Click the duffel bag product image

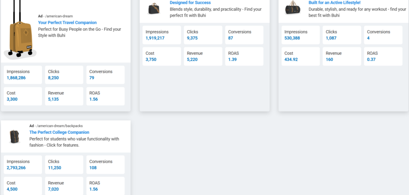click(x=293, y=8)
